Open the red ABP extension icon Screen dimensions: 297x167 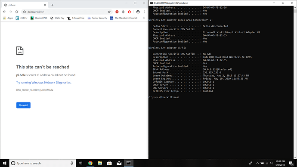click(117, 12)
